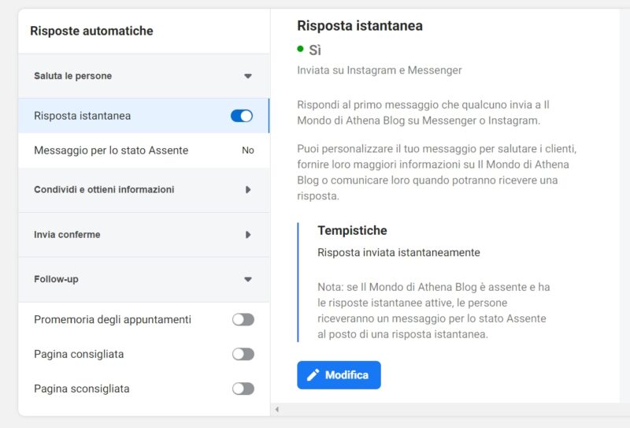Switch on the Pagina sconsigliata toggle
This screenshot has height=428, width=630.
[x=243, y=389]
